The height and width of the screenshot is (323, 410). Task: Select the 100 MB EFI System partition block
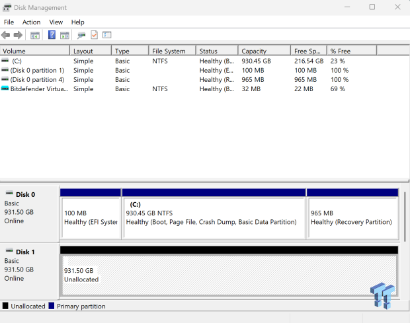tap(91, 214)
